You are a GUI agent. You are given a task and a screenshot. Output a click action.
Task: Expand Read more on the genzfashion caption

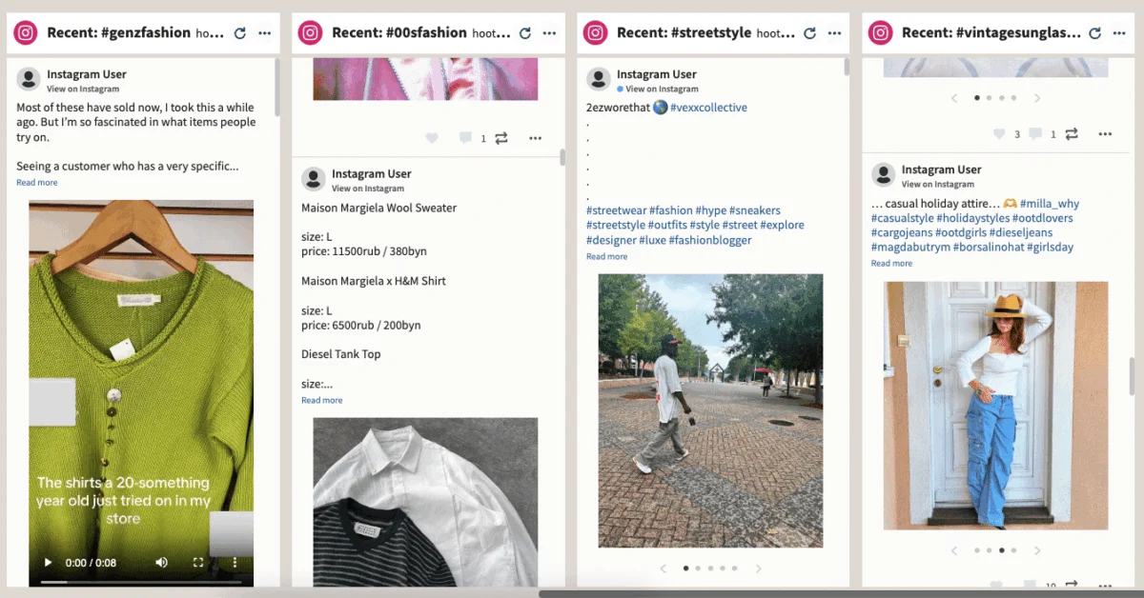pos(36,182)
